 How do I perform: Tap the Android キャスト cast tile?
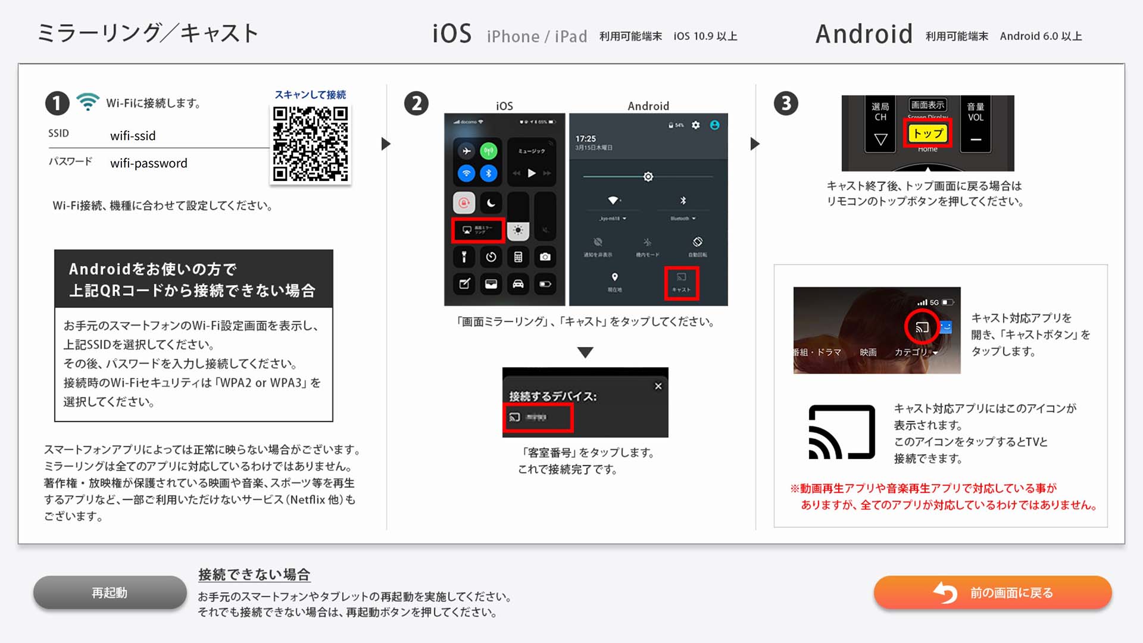(681, 283)
